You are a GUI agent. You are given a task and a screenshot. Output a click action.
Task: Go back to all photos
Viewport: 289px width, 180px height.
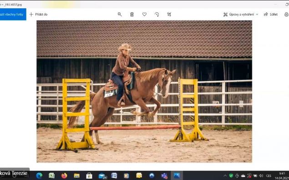(13, 14)
